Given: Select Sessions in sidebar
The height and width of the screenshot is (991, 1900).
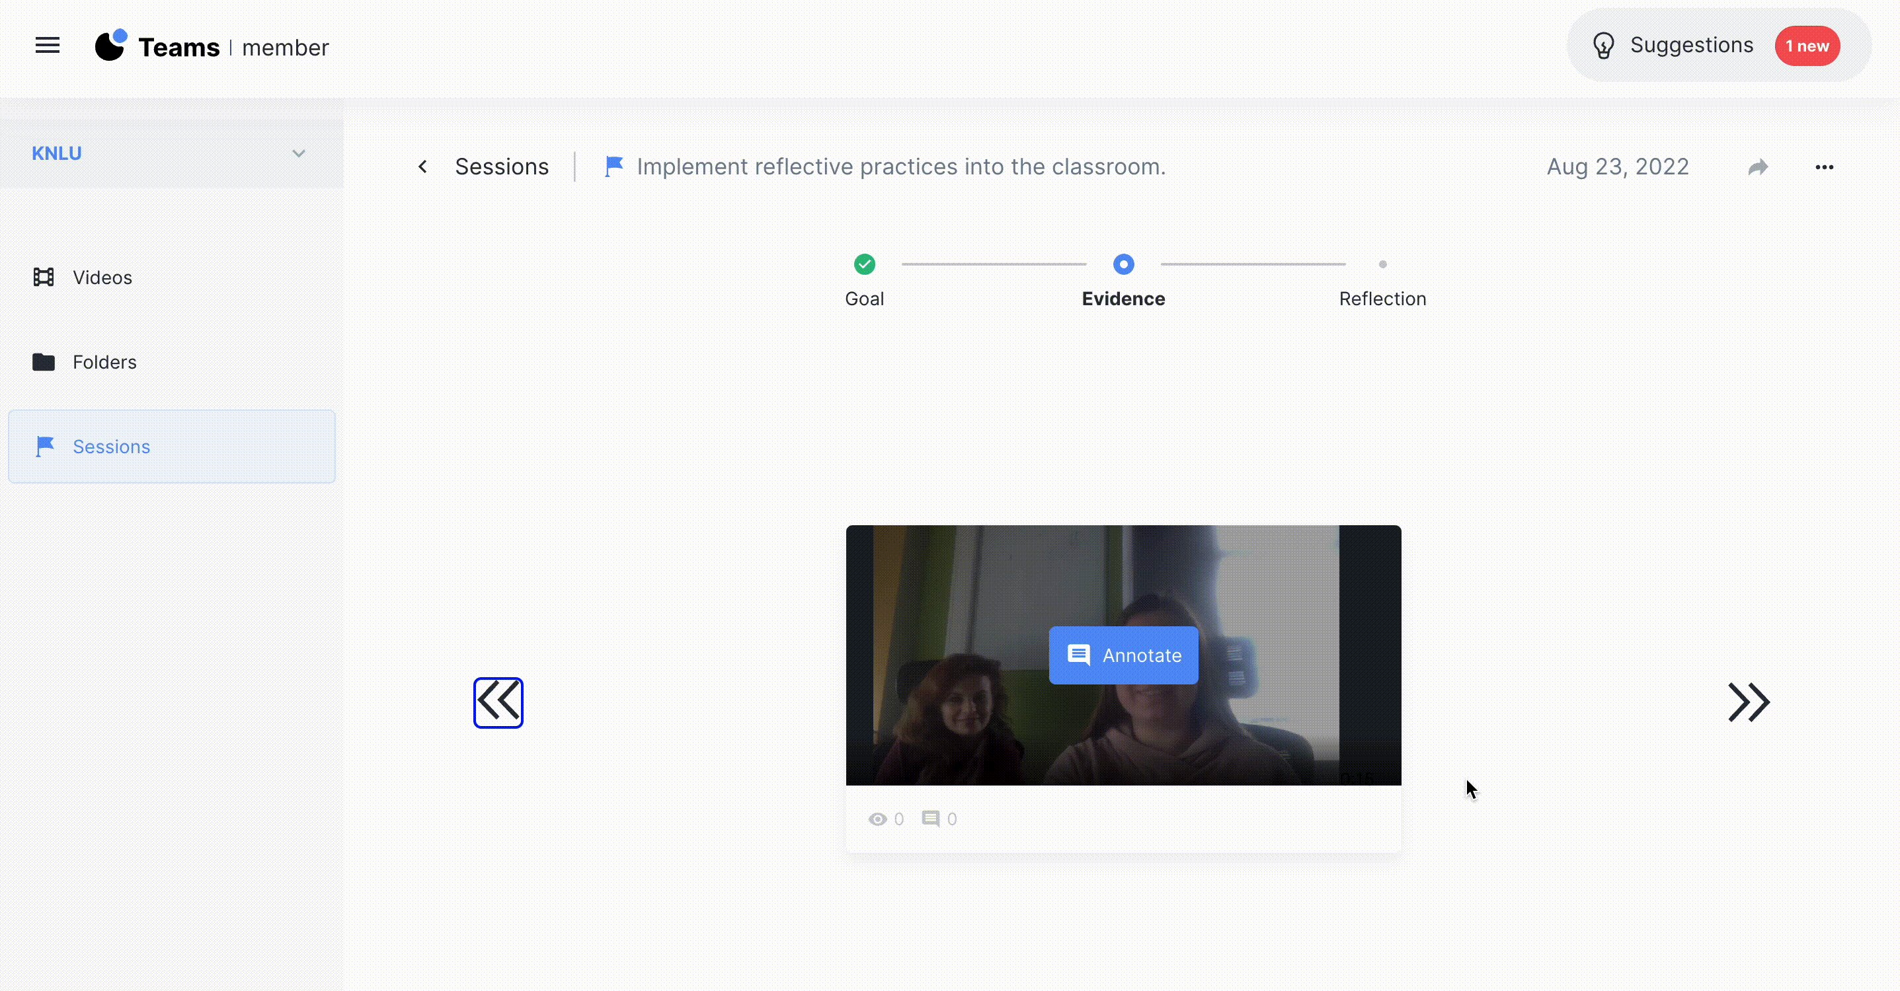Looking at the screenshot, I should 110,447.
